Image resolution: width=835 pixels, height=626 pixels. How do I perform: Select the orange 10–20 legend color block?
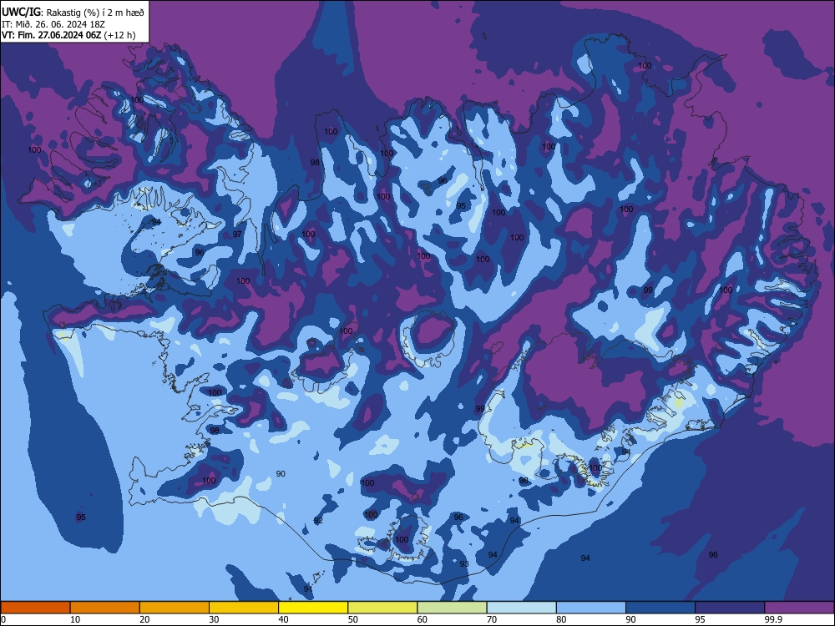[105, 608]
